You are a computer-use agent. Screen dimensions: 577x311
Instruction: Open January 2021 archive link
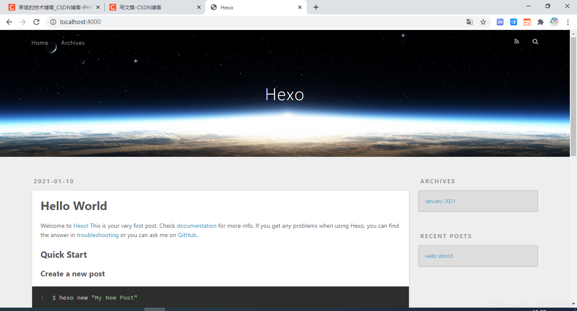[440, 201]
